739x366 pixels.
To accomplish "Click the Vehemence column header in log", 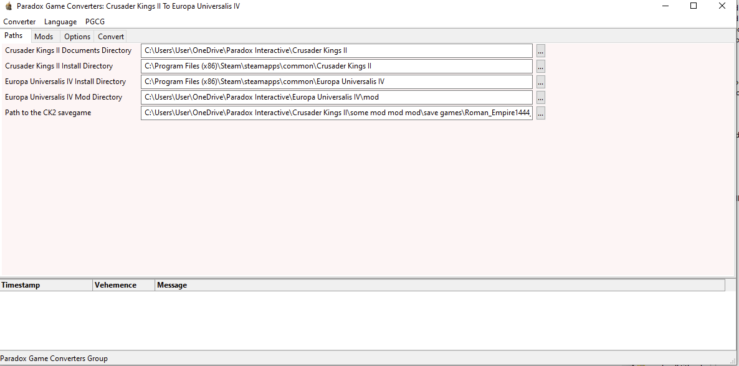I will [123, 285].
